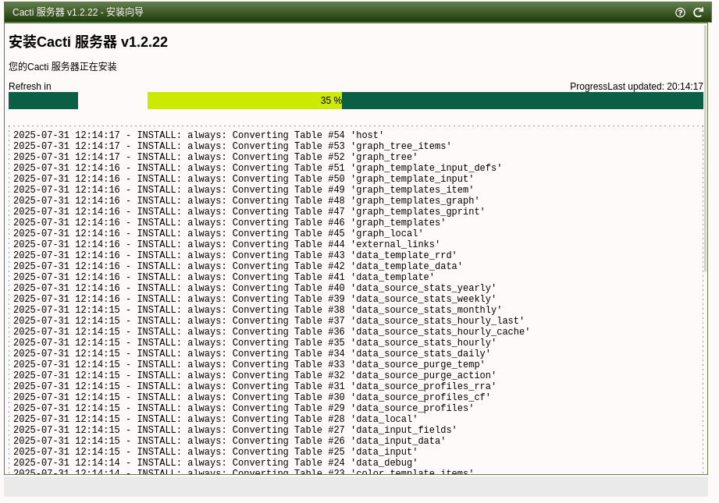Select log line for 'data_template_data'
Screen dimensions: 719x503
(237, 266)
